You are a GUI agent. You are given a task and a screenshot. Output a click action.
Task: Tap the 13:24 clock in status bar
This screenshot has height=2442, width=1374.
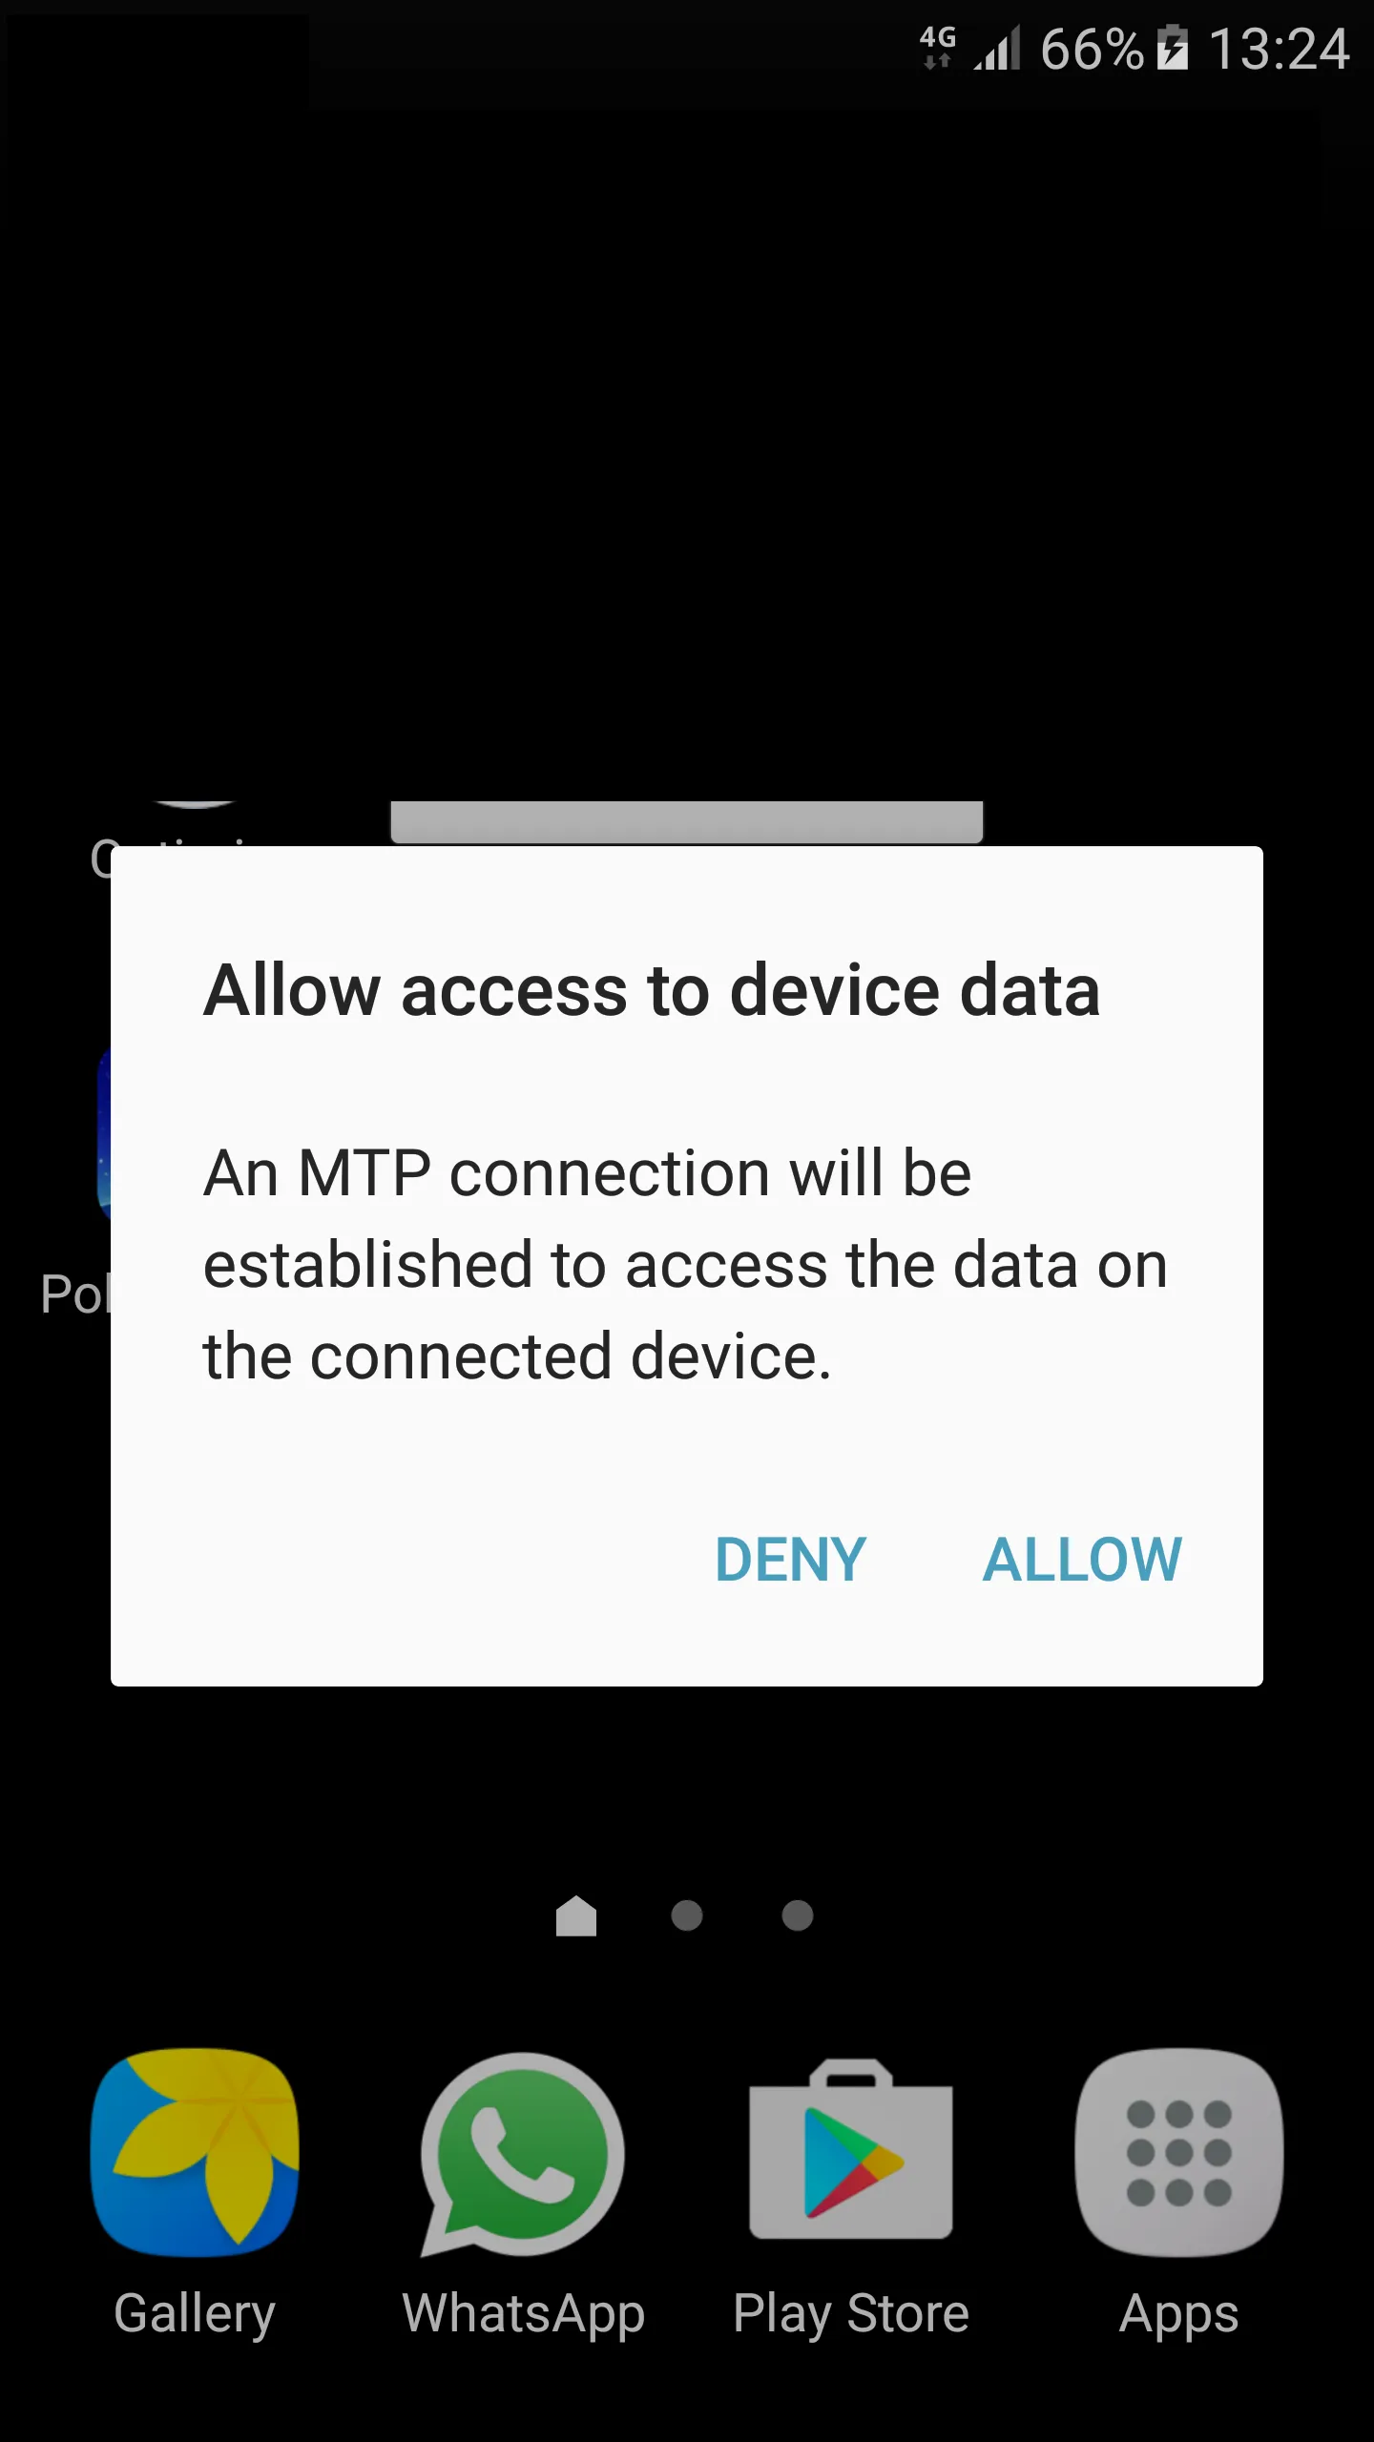click(1279, 50)
